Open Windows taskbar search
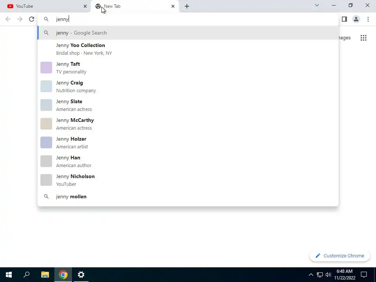Screen dimensions: 376x282 [x=26, y=275]
